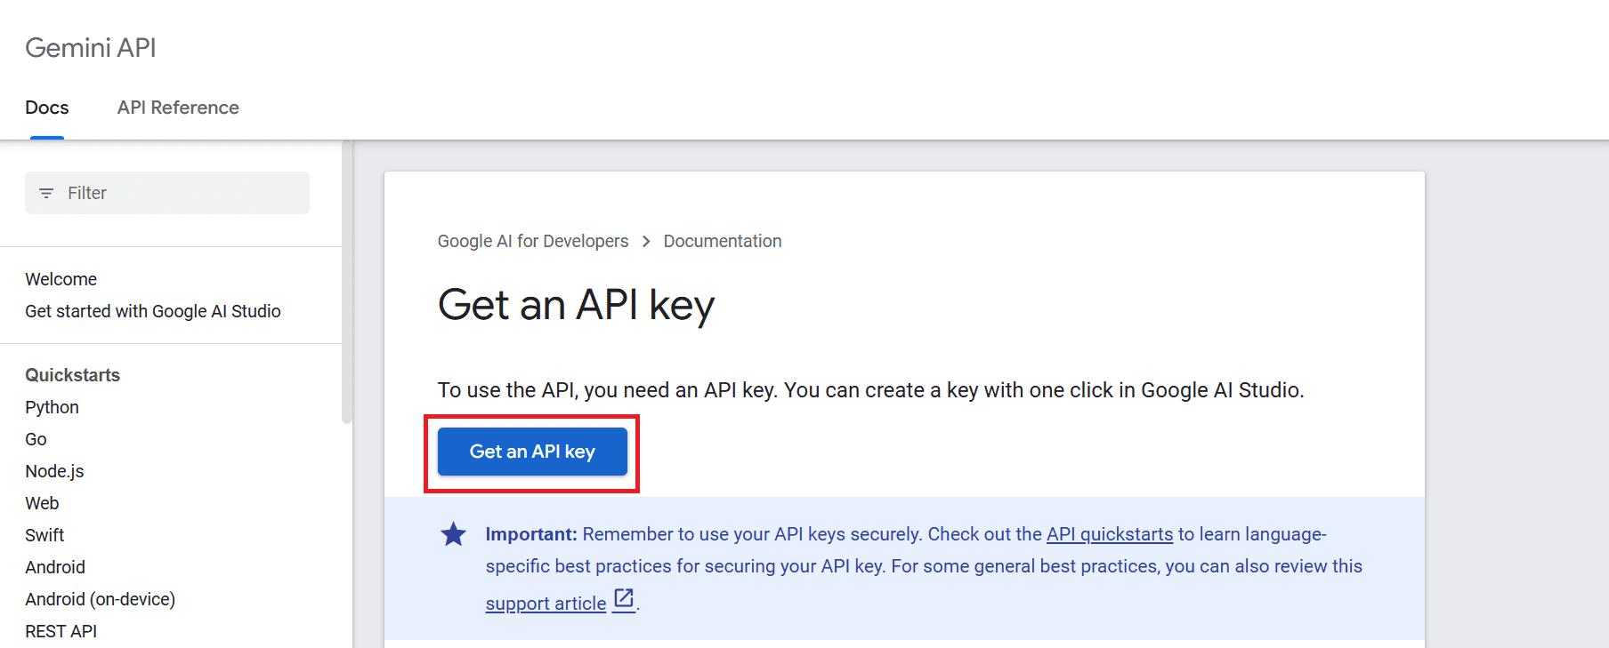The width and height of the screenshot is (1609, 648).
Task: Navigate to the Node.js quickstart
Action: click(x=54, y=471)
